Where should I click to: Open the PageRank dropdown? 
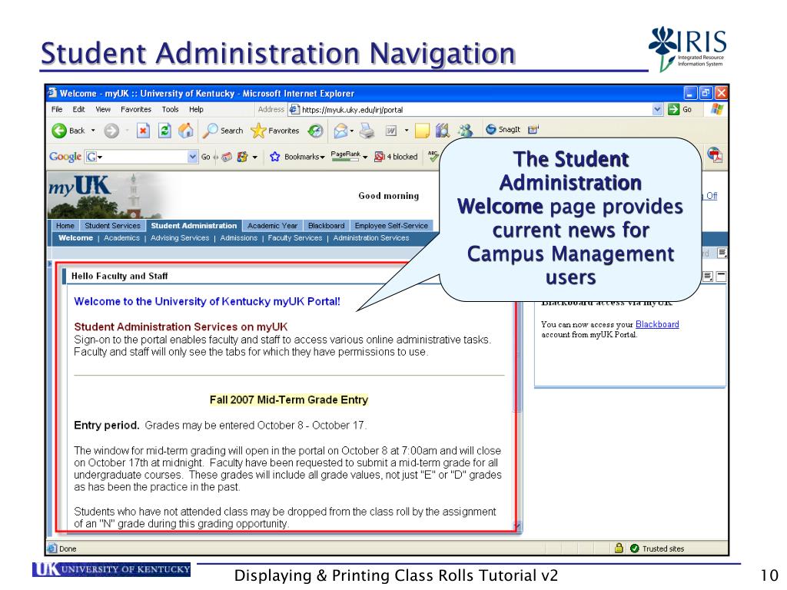click(349, 157)
